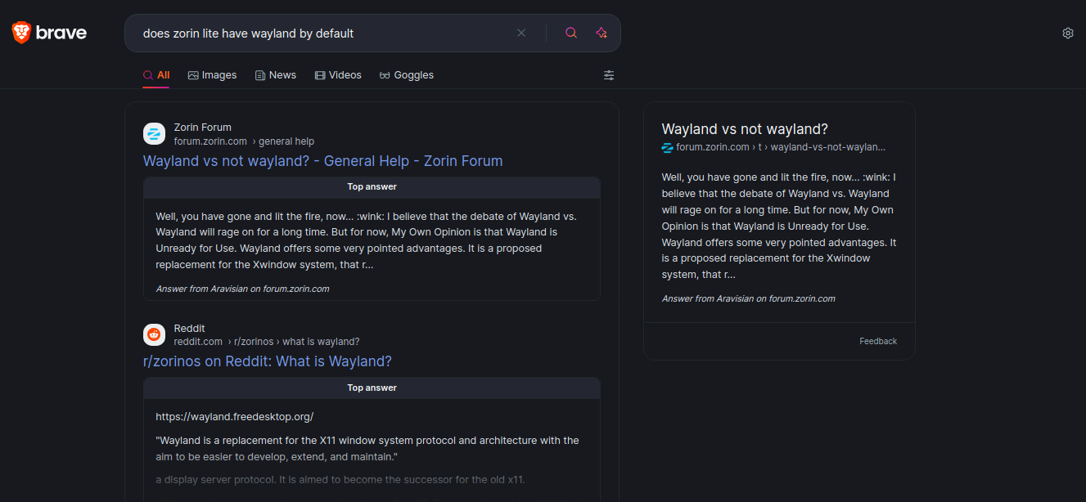
Task: Open the AI answer sparkle icon
Action: (x=602, y=33)
